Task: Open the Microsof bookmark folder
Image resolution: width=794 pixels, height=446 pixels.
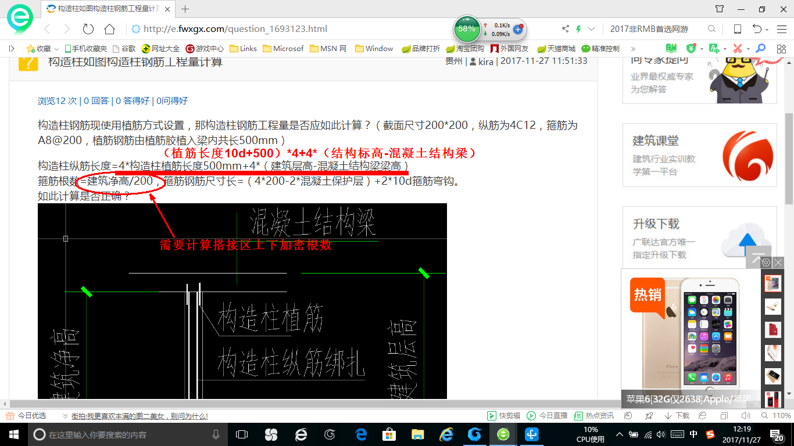Action: [283, 49]
